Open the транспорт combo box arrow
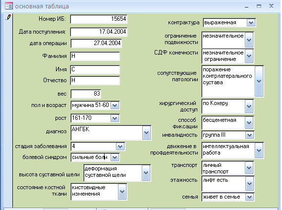The image size is (282, 210). pos(249,168)
